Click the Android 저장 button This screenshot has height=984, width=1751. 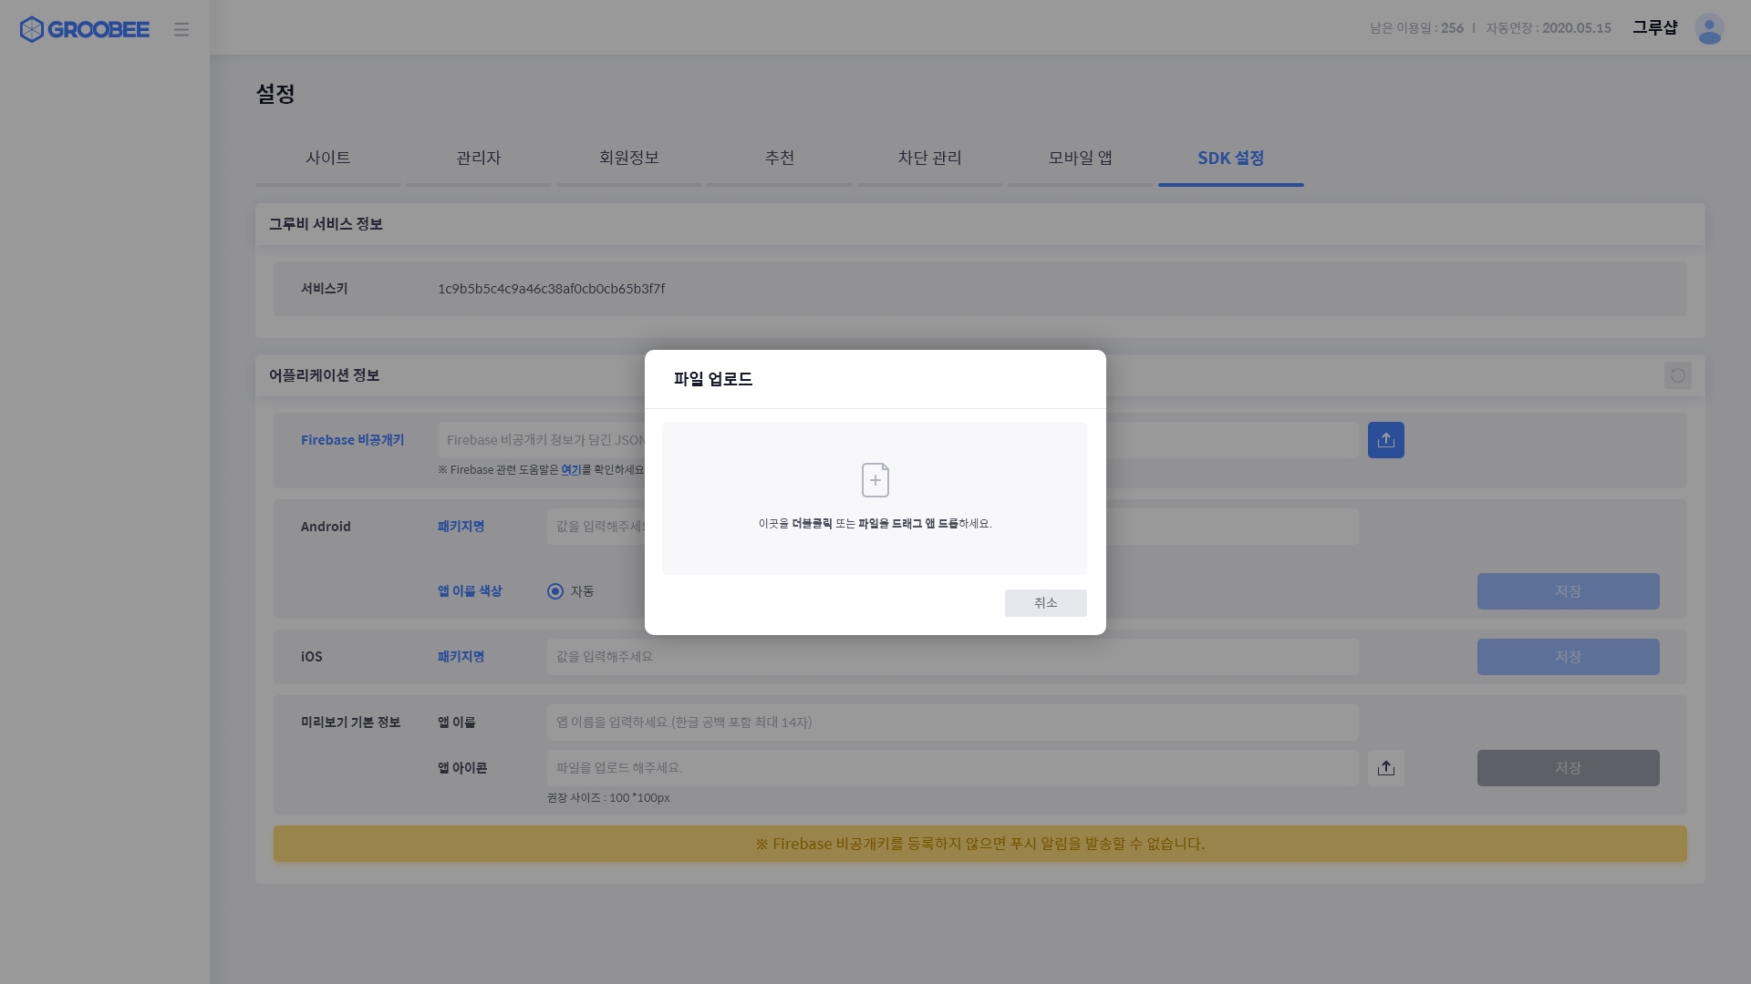(1568, 591)
